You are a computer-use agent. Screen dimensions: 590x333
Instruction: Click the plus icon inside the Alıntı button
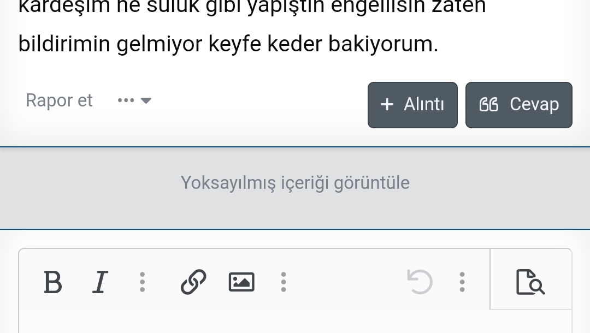click(387, 104)
